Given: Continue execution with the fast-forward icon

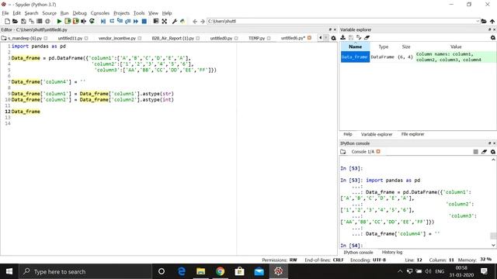Looking at the screenshot, I should coord(136,21).
